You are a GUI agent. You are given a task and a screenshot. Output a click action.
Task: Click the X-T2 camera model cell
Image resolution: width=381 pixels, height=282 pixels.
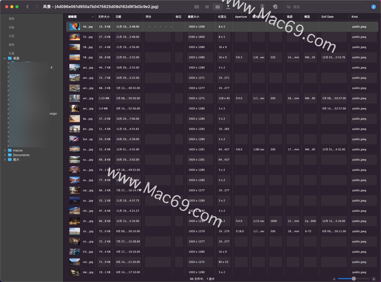(x=308, y=231)
